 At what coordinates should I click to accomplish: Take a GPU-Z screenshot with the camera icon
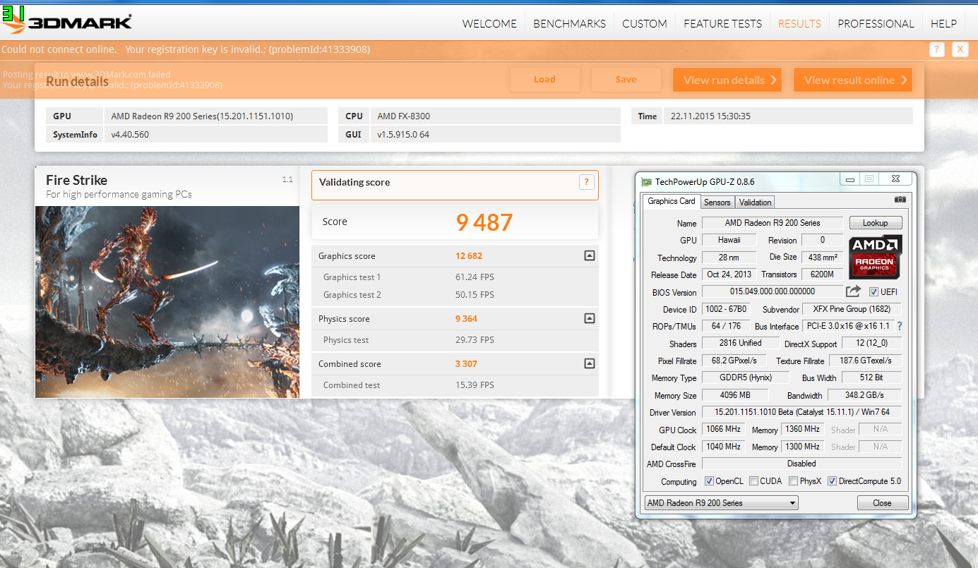[x=900, y=200]
